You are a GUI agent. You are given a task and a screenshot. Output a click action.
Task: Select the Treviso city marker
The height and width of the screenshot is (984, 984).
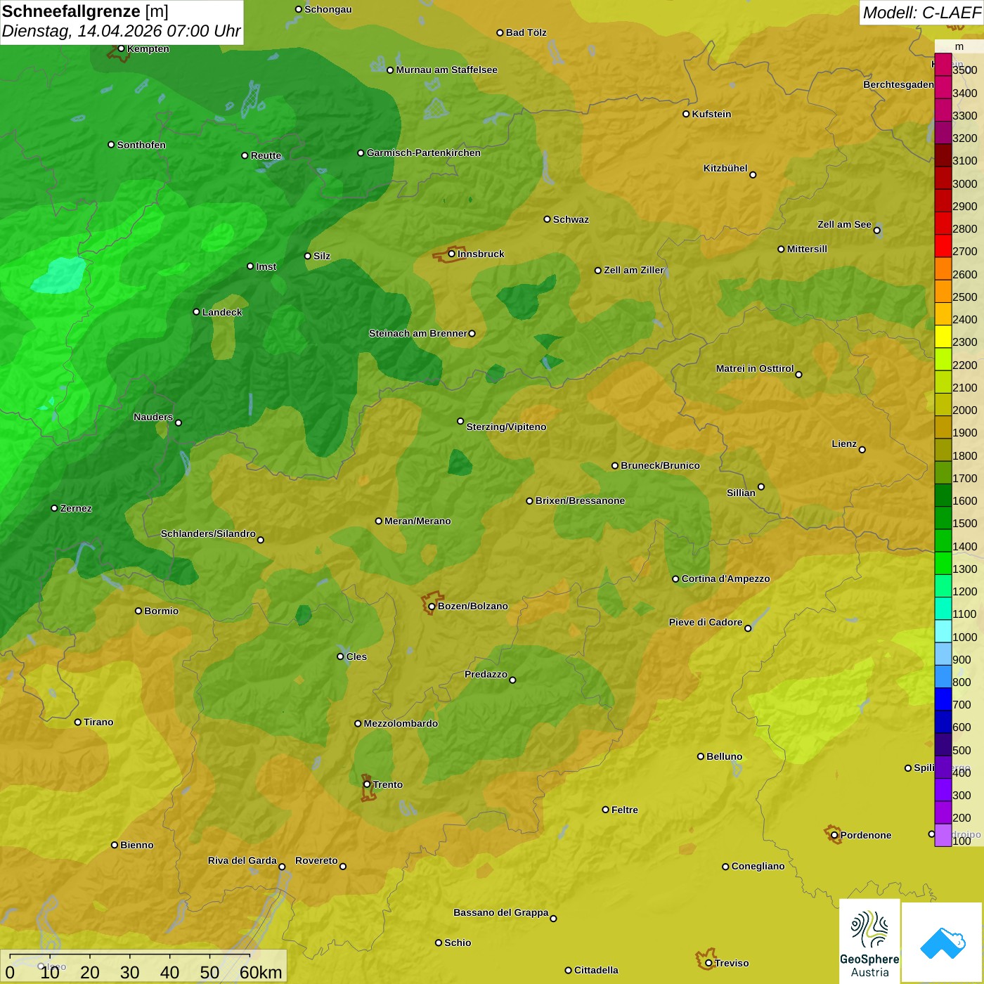click(708, 963)
